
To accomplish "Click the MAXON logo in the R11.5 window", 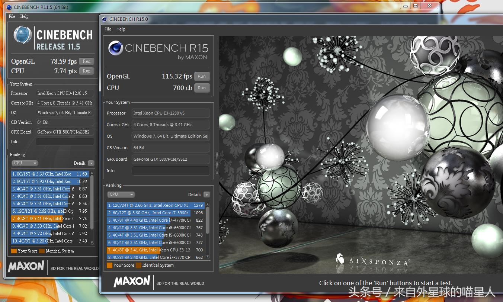I will (x=26, y=266).
